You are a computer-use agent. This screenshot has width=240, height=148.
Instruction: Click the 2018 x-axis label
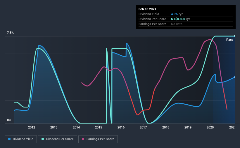(x=166, y=127)
